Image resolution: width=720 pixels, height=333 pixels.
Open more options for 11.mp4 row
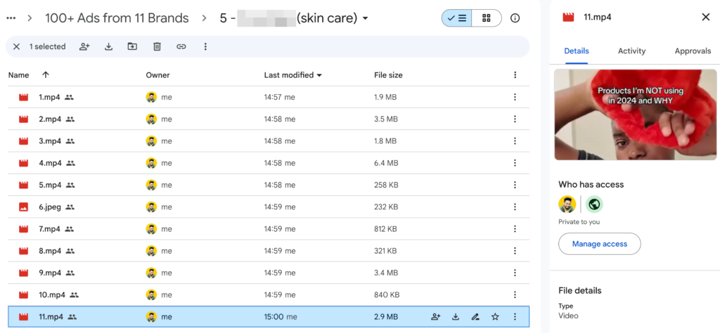515,316
